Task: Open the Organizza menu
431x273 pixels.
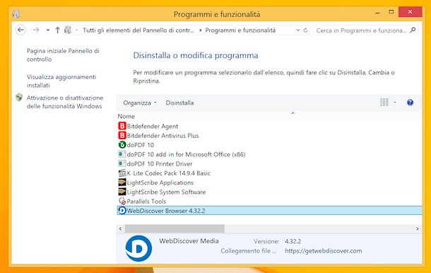Action: click(140, 103)
